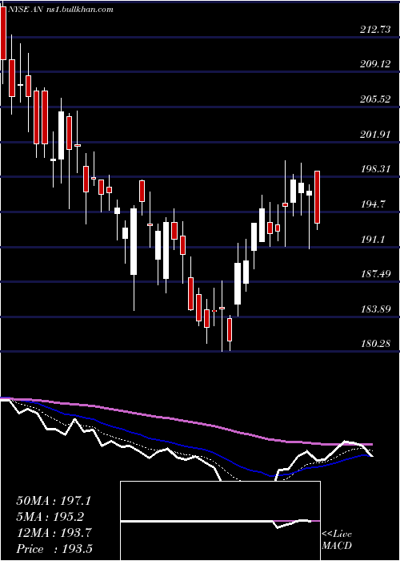This screenshot has width=400, height=561.
Task: Select the 194.7 price level label
Action: pos(373,204)
